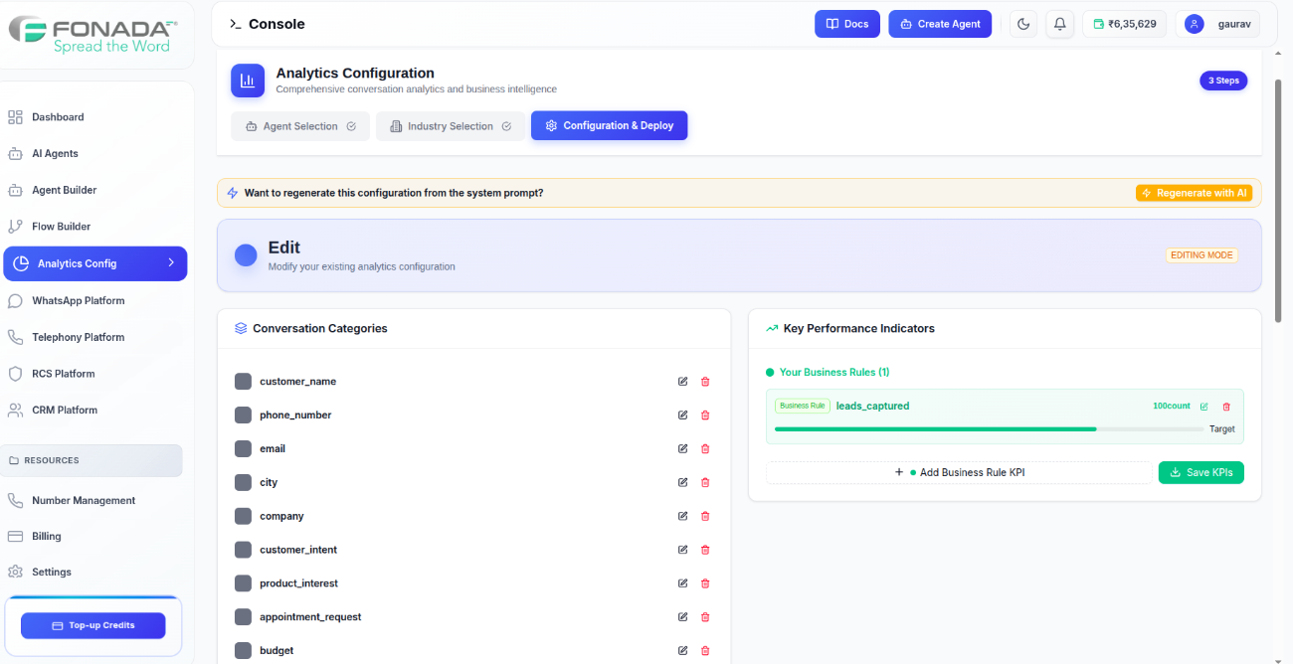Click Top-up Credits
1293x664 pixels.
click(x=93, y=625)
